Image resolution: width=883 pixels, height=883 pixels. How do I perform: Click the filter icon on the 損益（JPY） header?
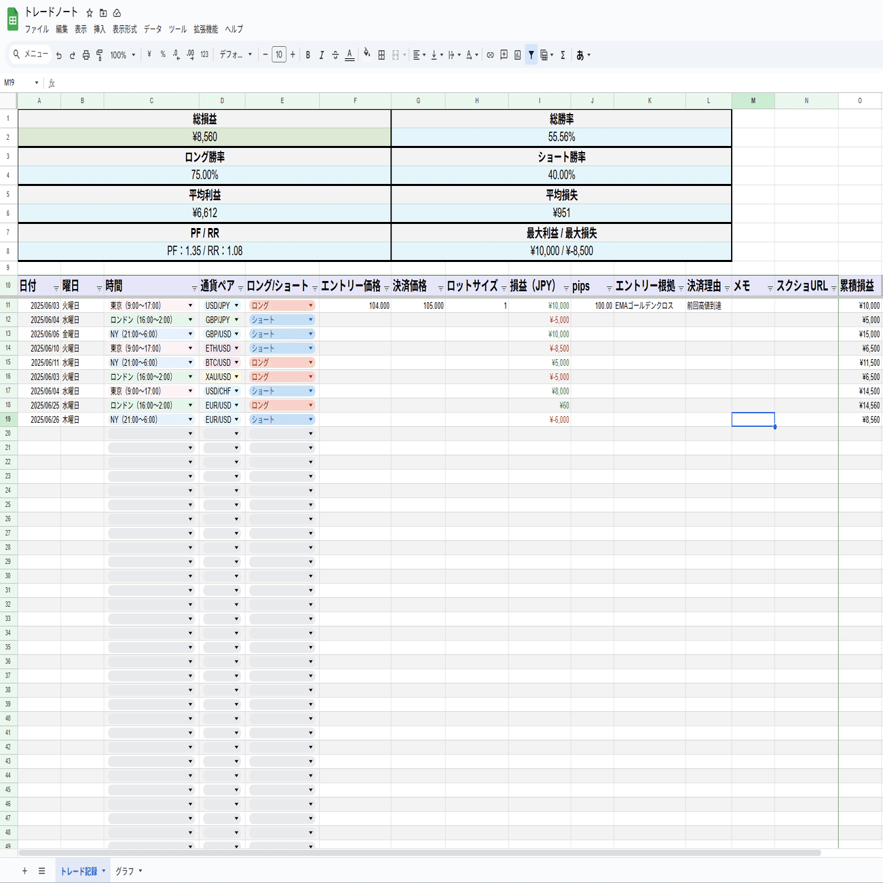tap(566, 288)
